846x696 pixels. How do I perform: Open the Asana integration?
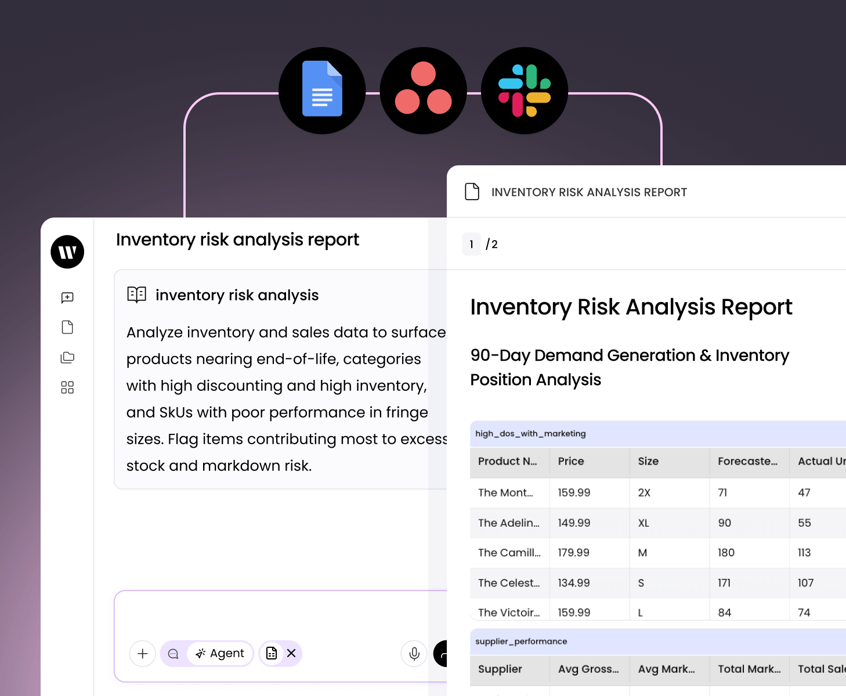tap(423, 90)
